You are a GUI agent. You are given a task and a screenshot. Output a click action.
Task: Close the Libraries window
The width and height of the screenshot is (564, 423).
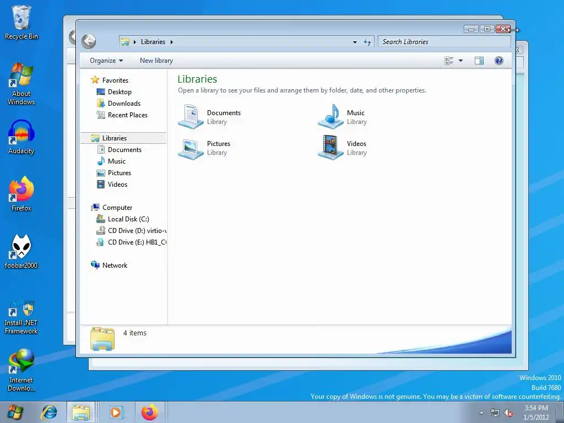pyautogui.click(x=503, y=29)
